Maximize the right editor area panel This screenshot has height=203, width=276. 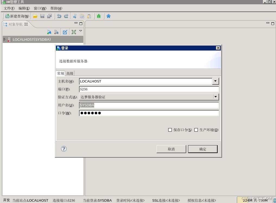273,24
